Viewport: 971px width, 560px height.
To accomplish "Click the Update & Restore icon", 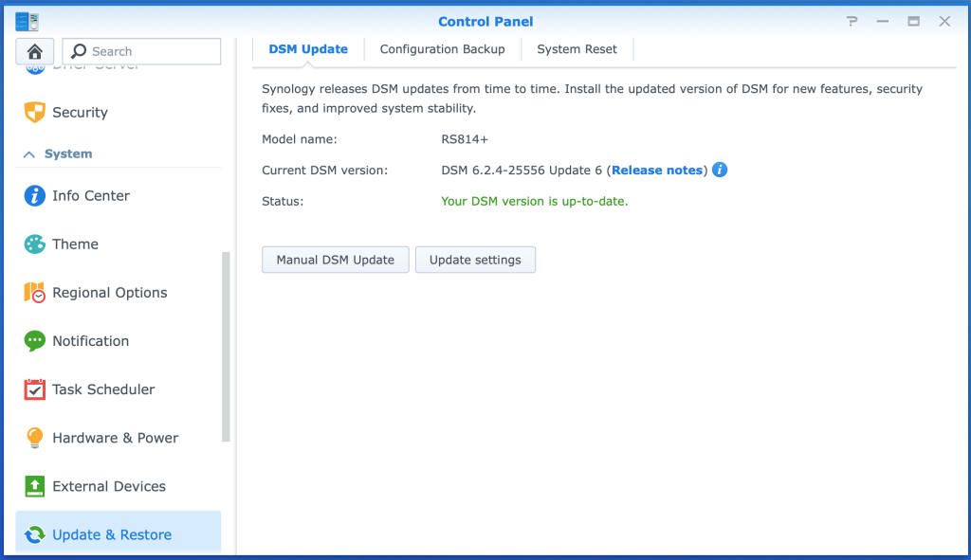I will point(35,534).
